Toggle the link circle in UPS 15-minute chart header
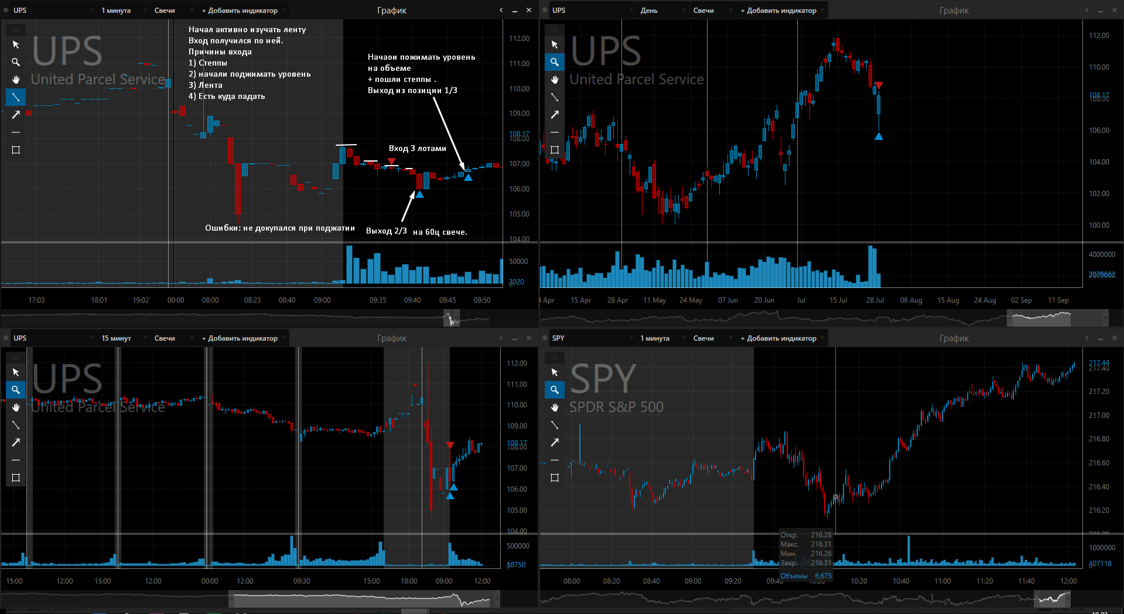Viewport: 1124px width, 614px height. point(6,338)
